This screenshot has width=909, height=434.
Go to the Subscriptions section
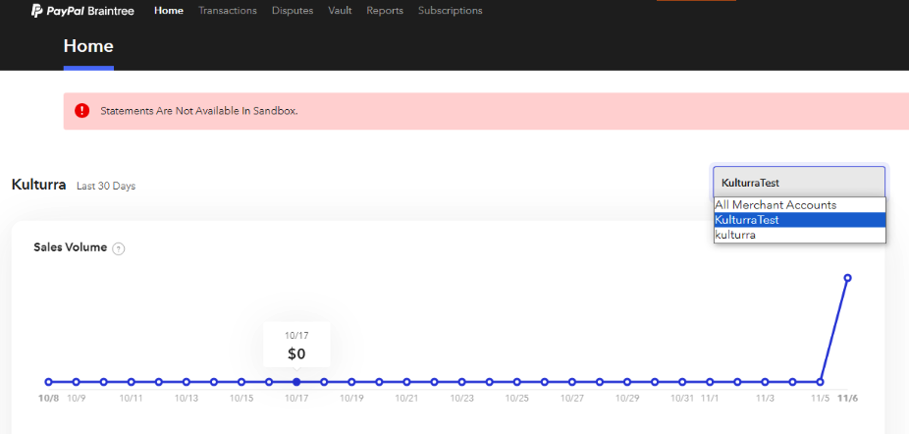(x=450, y=11)
